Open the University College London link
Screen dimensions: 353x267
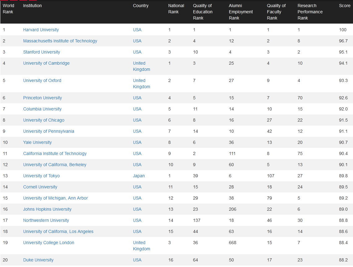pyautogui.click(x=49, y=243)
